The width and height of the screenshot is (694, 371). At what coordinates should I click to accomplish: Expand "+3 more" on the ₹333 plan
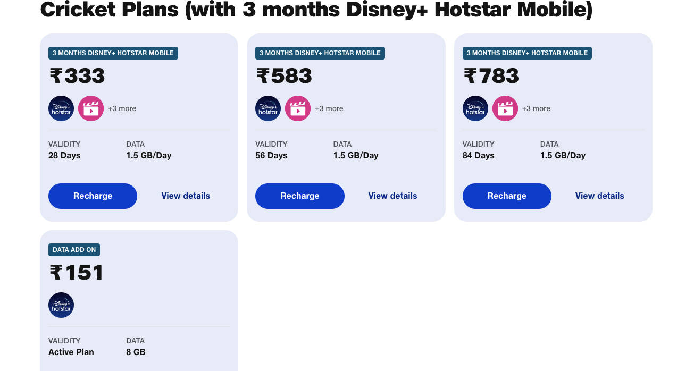[122, 108]
